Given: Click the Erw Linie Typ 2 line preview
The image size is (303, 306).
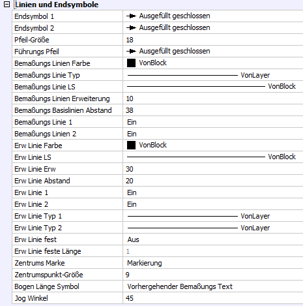Looking at the screenshot, I should coord(182,228).
